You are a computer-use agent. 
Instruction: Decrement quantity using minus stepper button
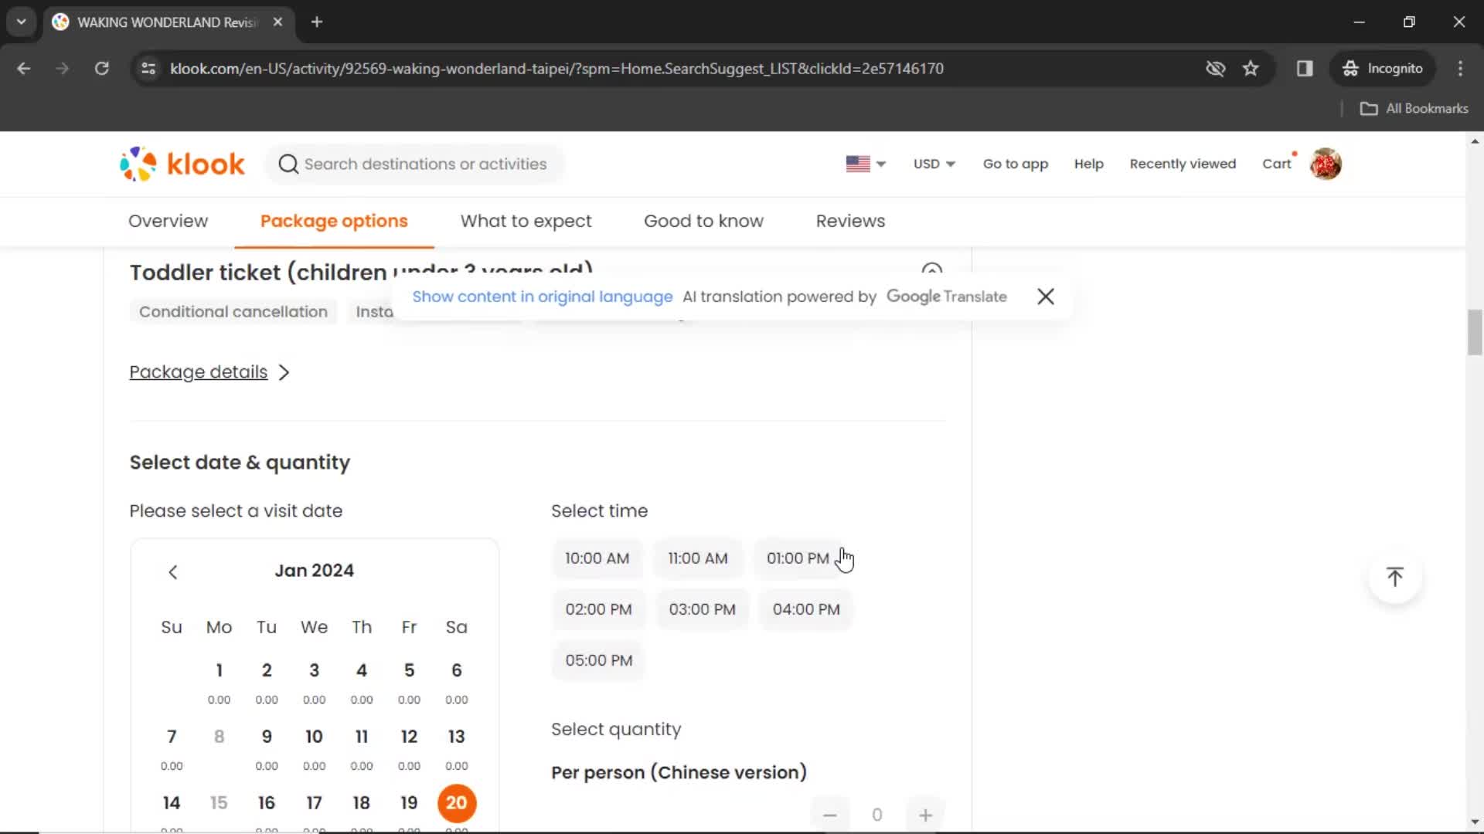click(x=829, y=815)
